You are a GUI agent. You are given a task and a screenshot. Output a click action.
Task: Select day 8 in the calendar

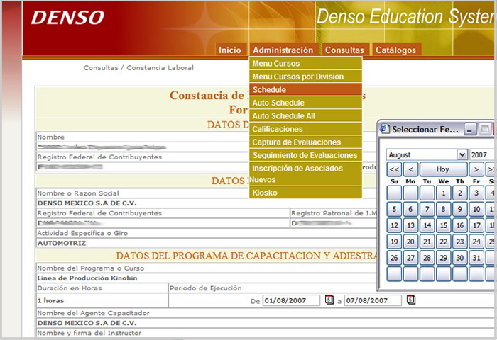click(444, 209)
